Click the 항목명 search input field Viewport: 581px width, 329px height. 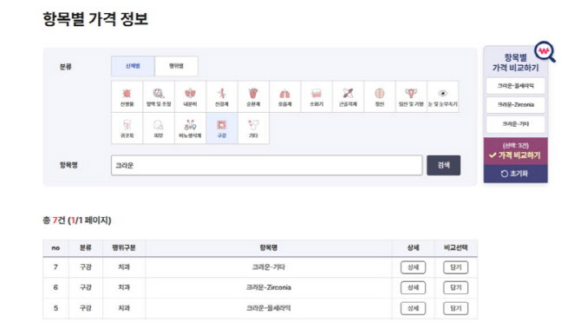(x=266, y=166)
